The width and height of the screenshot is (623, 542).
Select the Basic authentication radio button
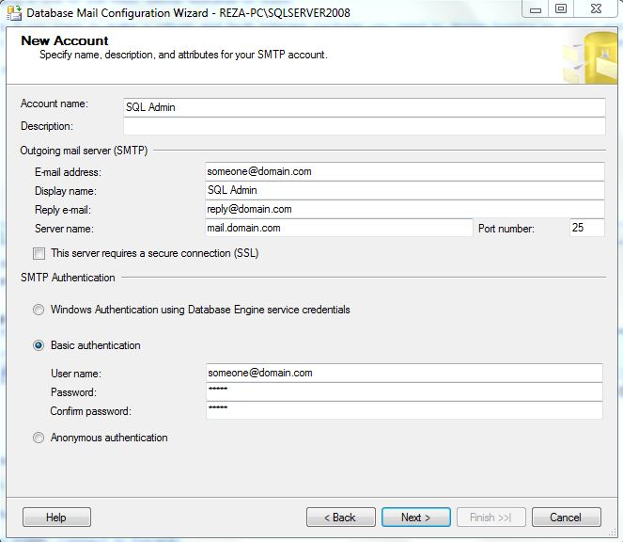[39, 345]
